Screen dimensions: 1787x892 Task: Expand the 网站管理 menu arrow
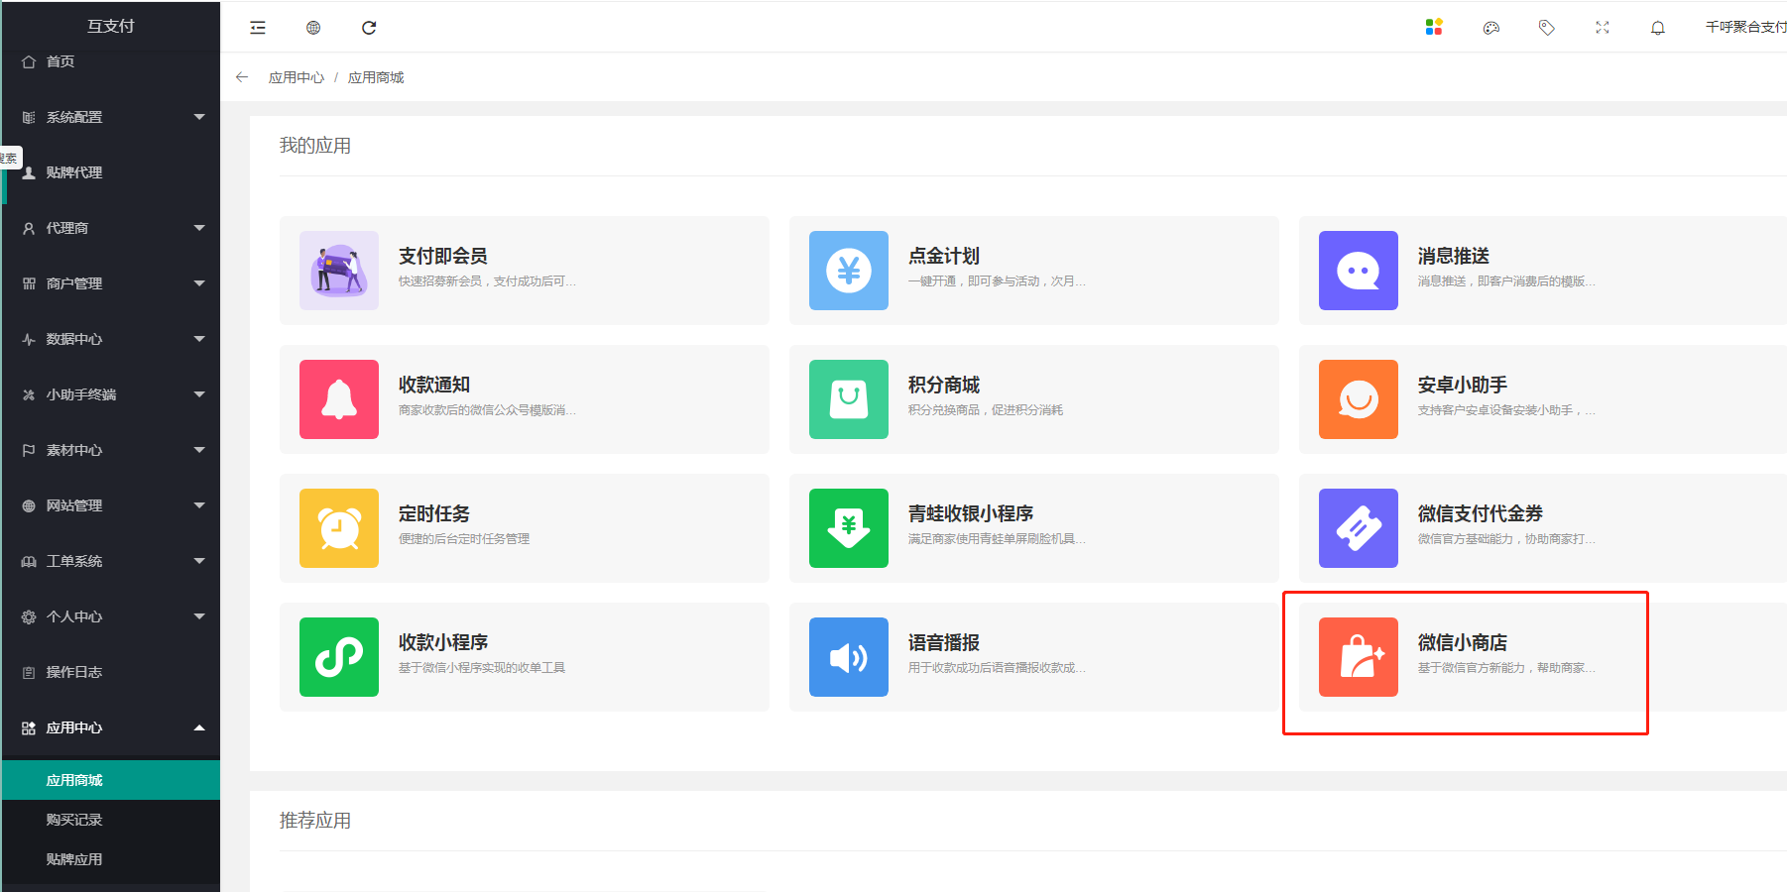tap(199, 505)
